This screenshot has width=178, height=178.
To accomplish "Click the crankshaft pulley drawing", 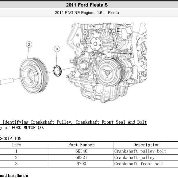I will coord(34,76).
